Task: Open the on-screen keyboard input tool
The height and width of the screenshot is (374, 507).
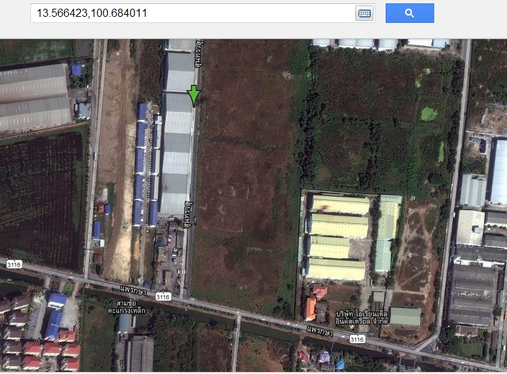Action: pos(364,13)
